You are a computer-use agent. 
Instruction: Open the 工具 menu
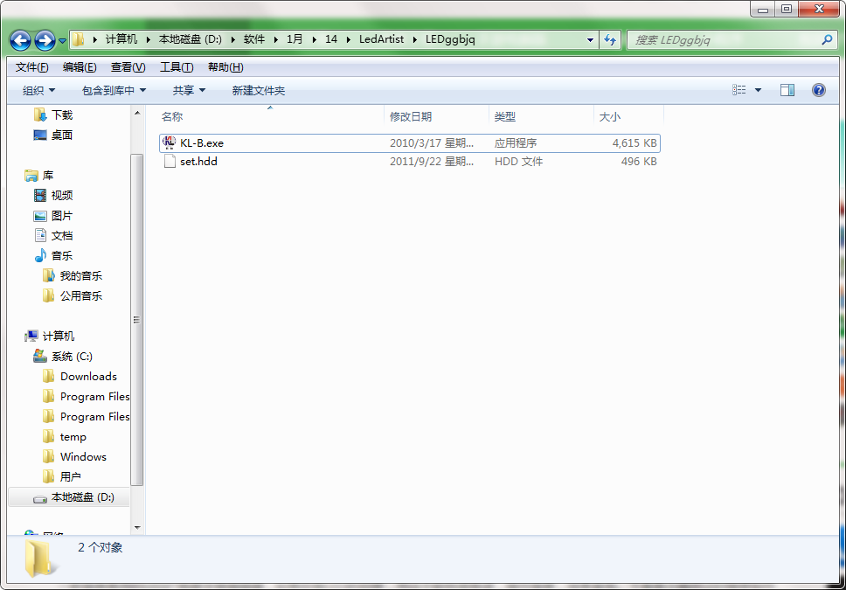175,66
